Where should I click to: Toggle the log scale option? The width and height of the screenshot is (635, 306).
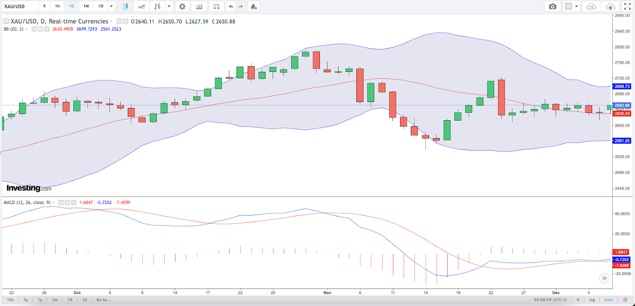coord(592,300)
